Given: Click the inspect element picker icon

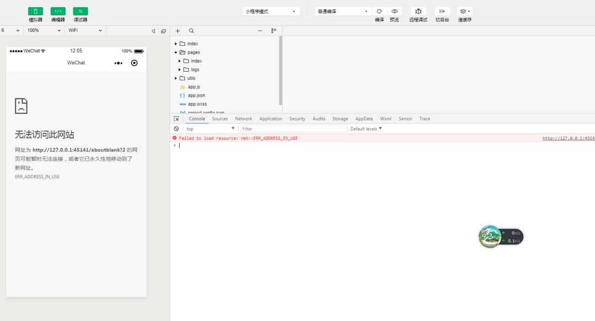Looking at the screenshot, I should pyautogui.click(x=176, y=119).
